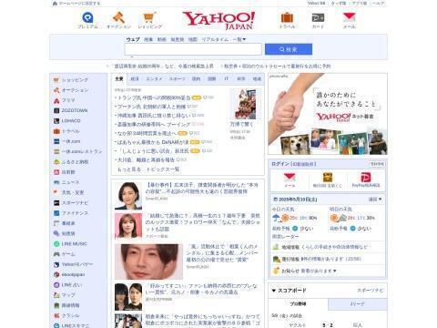Switch to the 国際 news tab
Screen dimensions: 437x328
click(x=211, y=79)
